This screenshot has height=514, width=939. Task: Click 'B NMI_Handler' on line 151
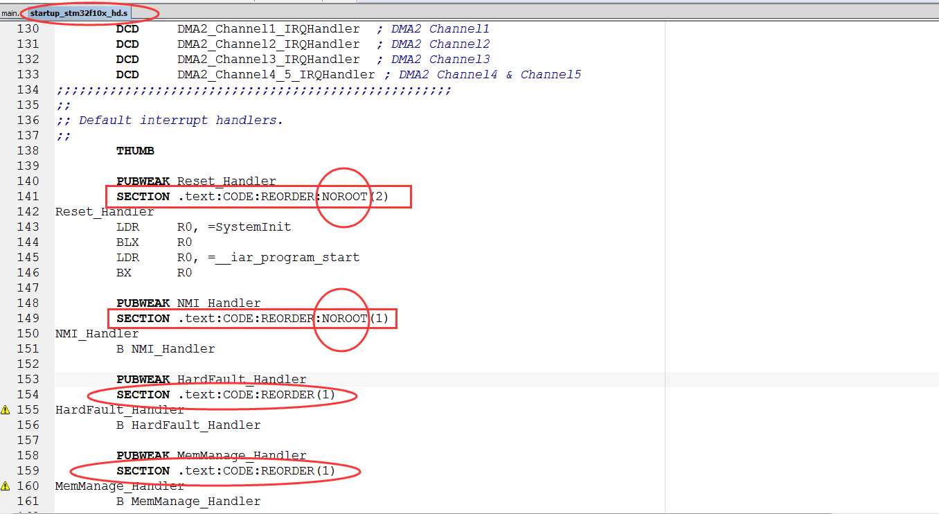click(166, 349)
